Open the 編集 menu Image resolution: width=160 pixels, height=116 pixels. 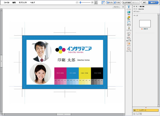point(14,3)
